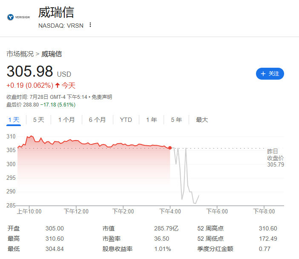
Task: Select the 最大 range tab
Action: tap(202, 120)
